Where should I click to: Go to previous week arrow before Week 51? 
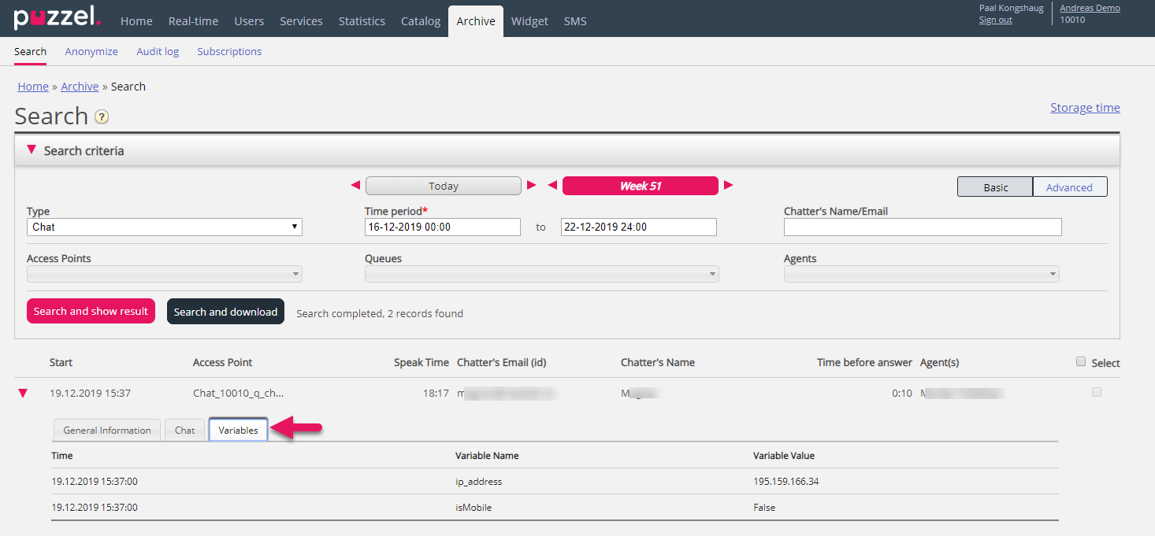point(552,186)
